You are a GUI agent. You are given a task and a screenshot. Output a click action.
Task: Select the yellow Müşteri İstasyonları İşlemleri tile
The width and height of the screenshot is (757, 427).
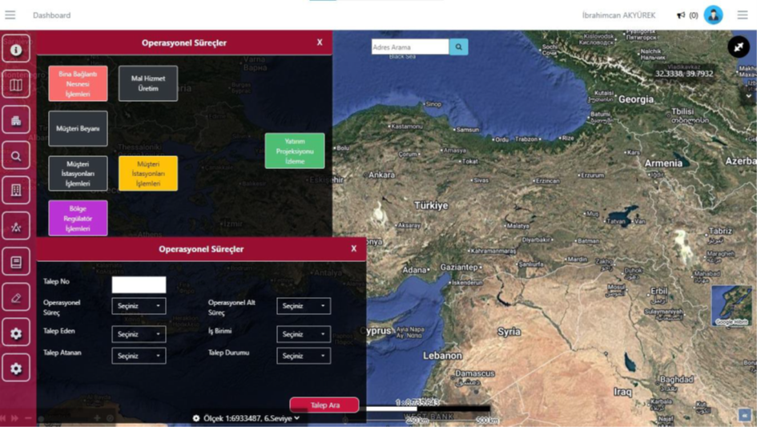tap(148, 173)
